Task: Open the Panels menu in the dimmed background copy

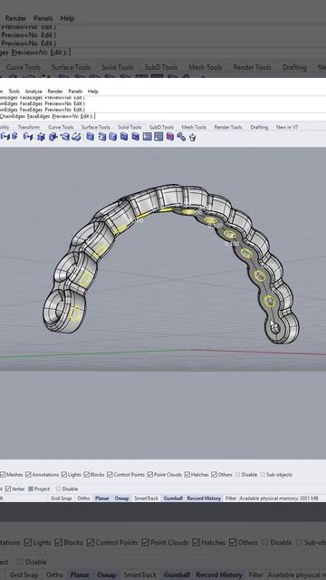Action: pyautogui.click(x=43, y=18)
